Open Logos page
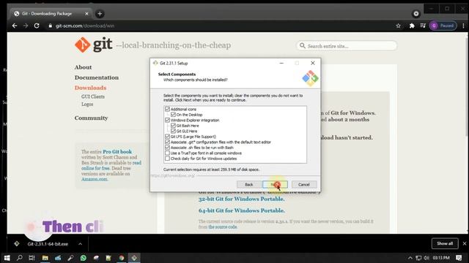 (x=87, y=104)
